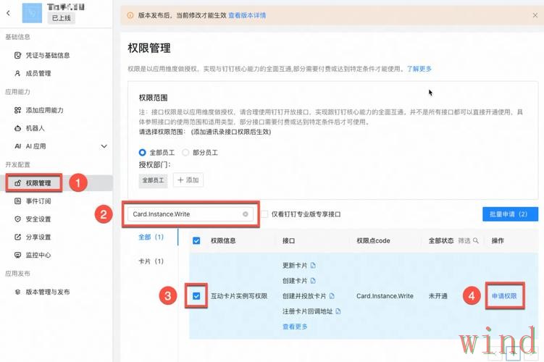
Task: Click the 监控中心 monitor icon
Action: (17, 255)
